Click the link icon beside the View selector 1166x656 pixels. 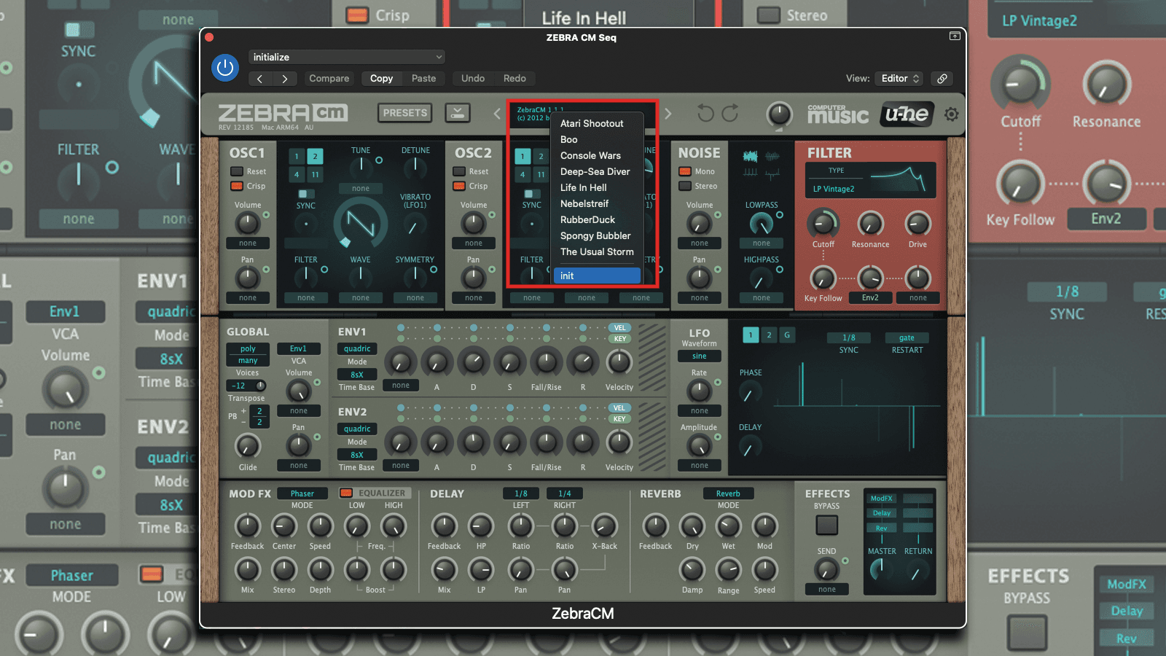pos(942,79)
